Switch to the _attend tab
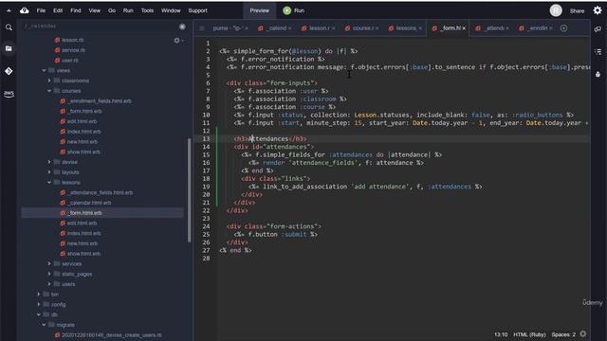This screenshot has height=341, width=607. [x=491, y=28]
